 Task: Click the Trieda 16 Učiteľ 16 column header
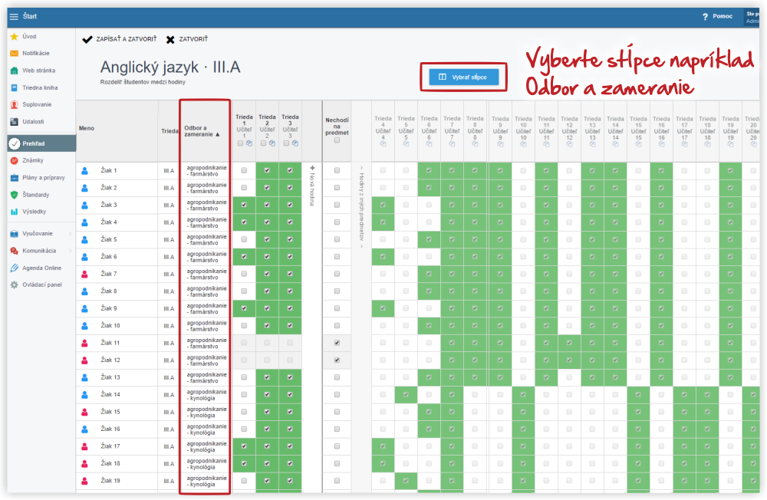661,131
